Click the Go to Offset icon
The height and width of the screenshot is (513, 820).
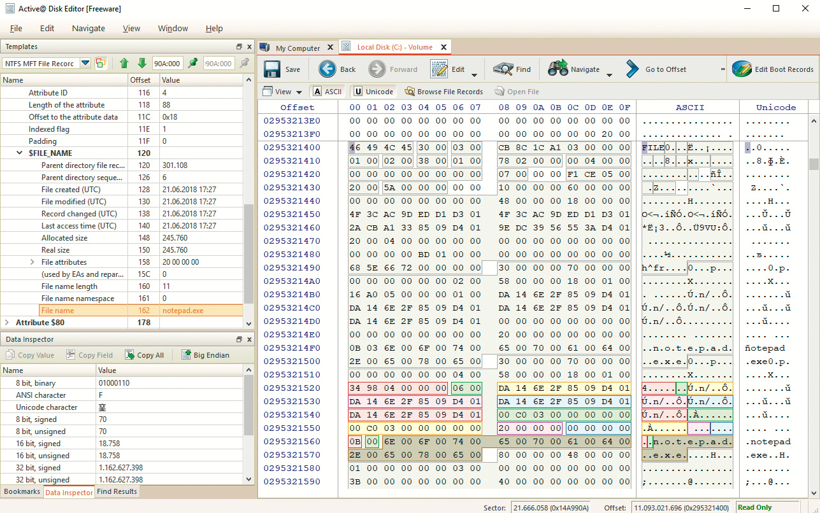click(631, 69)
